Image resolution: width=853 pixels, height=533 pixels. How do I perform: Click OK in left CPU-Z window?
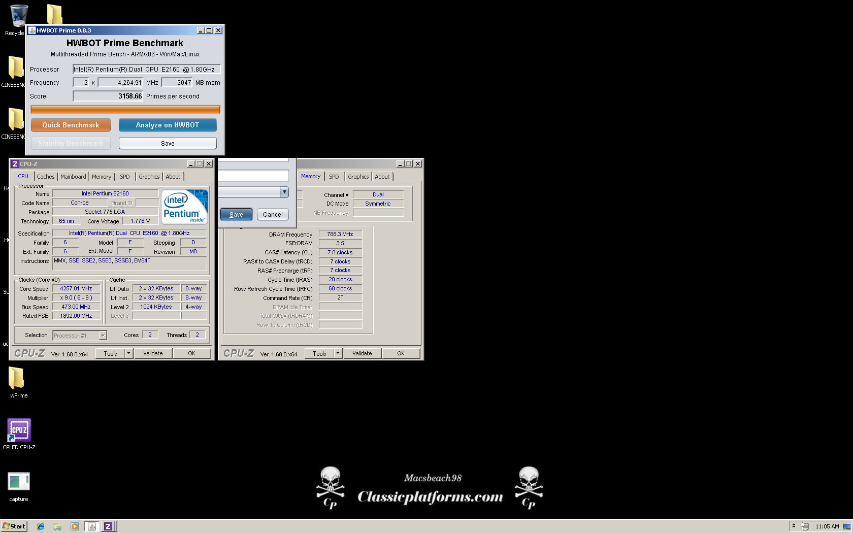click(191, 353)
